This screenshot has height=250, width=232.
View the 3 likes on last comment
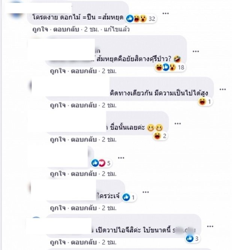[192, 238]
